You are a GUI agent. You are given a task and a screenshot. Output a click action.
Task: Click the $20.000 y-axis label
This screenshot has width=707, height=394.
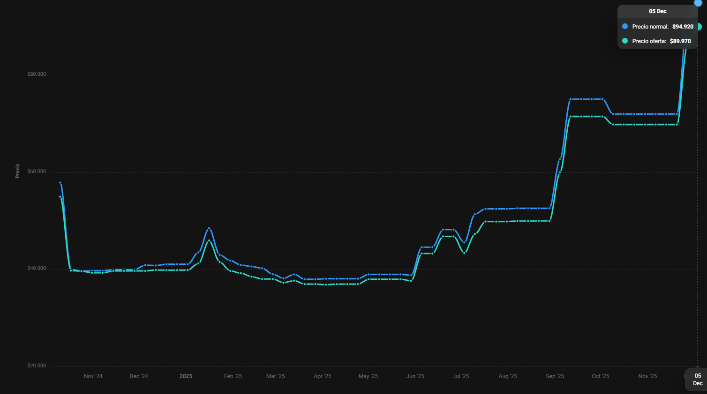[37, 366]
